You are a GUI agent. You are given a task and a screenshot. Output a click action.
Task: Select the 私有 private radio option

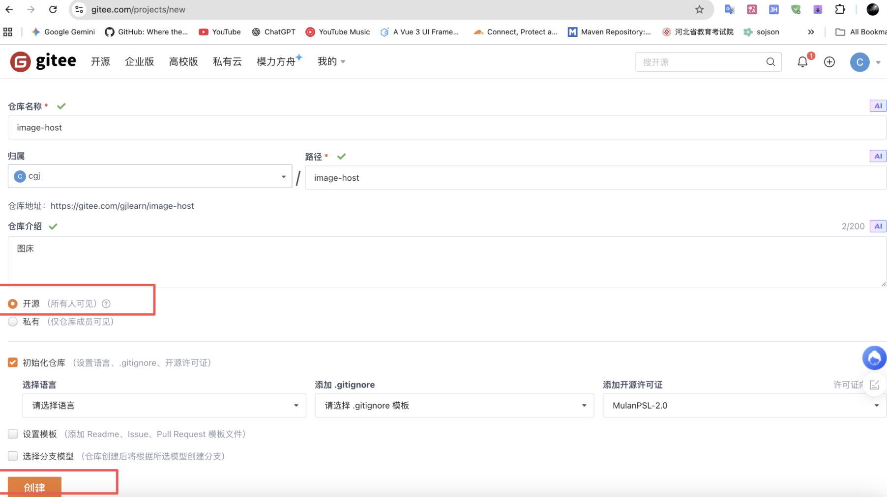coord(13,322)
